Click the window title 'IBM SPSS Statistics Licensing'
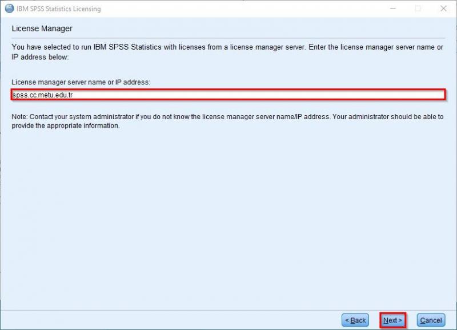Image resolution: width=457 pixels, height=330 pixels. click(x=59, y=9)
